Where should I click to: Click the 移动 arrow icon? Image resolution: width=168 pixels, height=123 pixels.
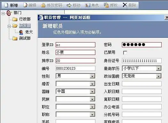[69, 5]
